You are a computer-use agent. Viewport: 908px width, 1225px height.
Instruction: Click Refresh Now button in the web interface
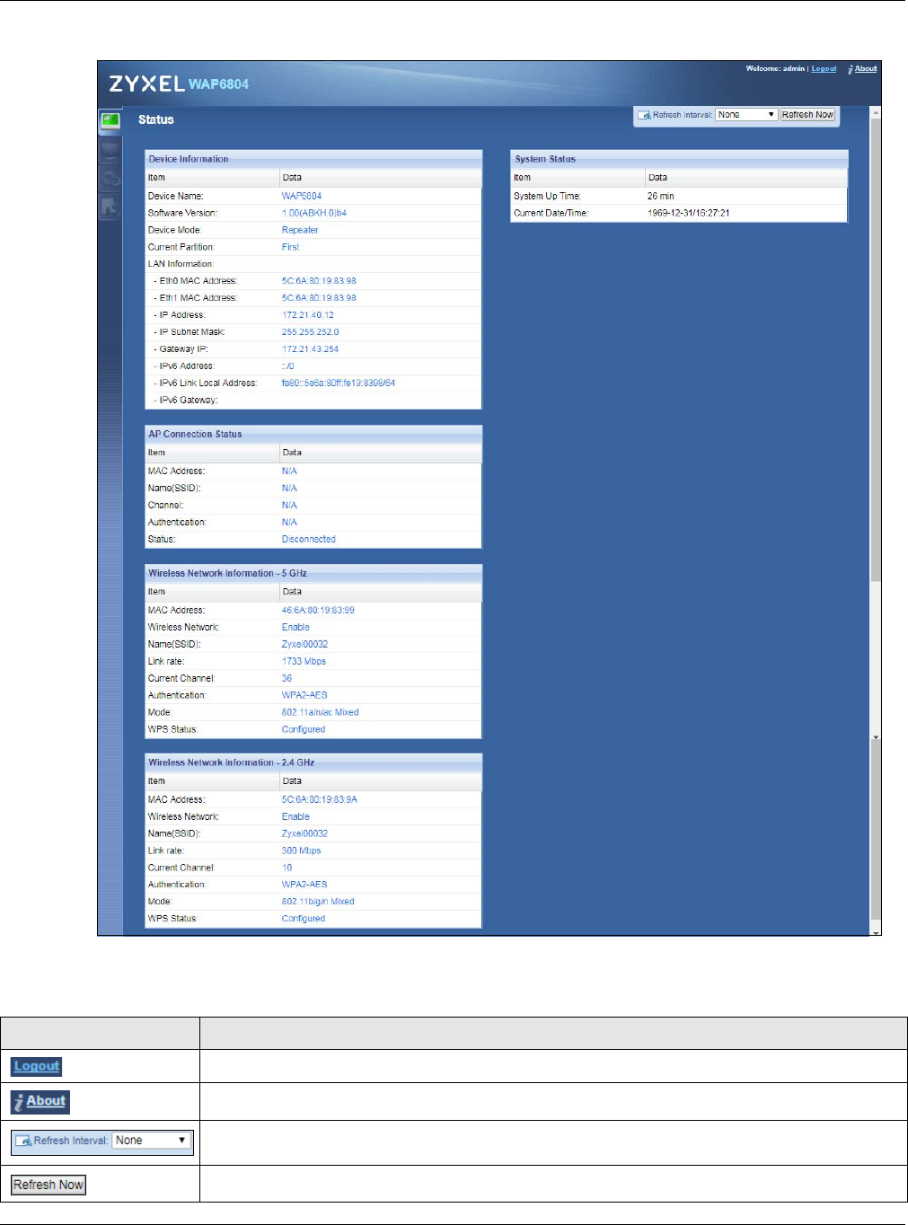807,115
